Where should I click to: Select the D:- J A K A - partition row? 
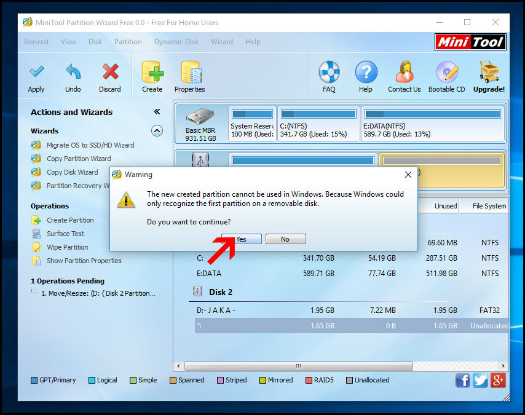click(352, 310)
